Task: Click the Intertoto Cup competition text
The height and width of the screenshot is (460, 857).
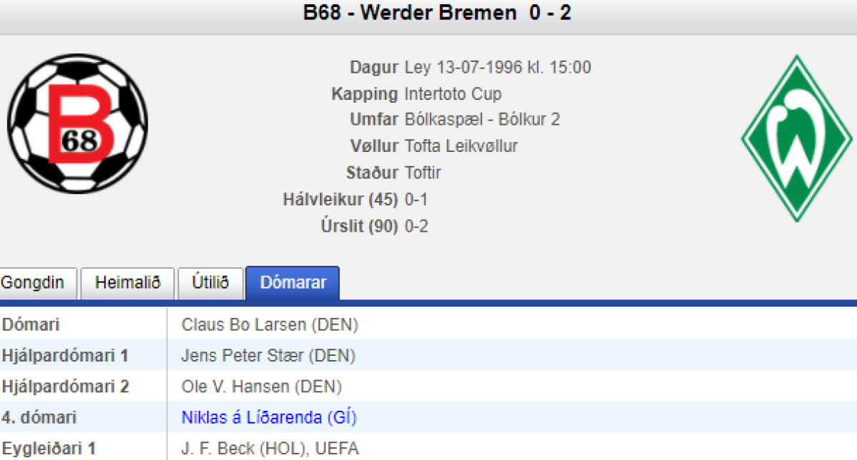Action: [453, 94]
